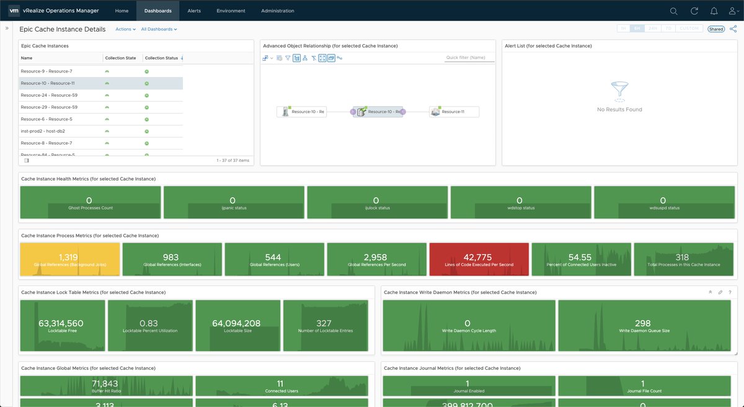Screen dimensions: 744x407
Task: Open the search magnifier in header
Action: [x=674, y=11]
